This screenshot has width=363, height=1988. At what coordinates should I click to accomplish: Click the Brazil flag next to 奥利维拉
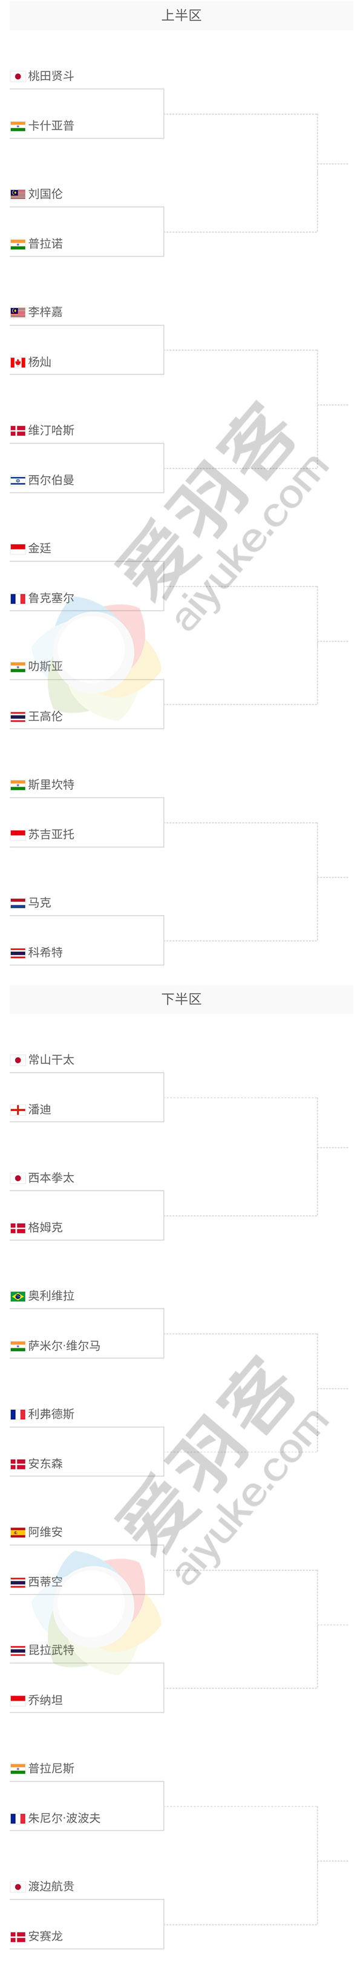(x=18, y=1296)
